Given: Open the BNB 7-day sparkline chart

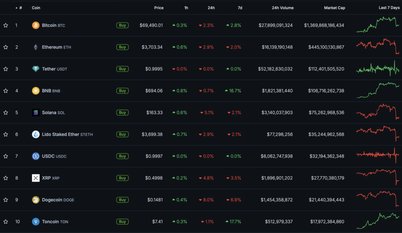Looking at the screenshot, I should pos(377,90).
